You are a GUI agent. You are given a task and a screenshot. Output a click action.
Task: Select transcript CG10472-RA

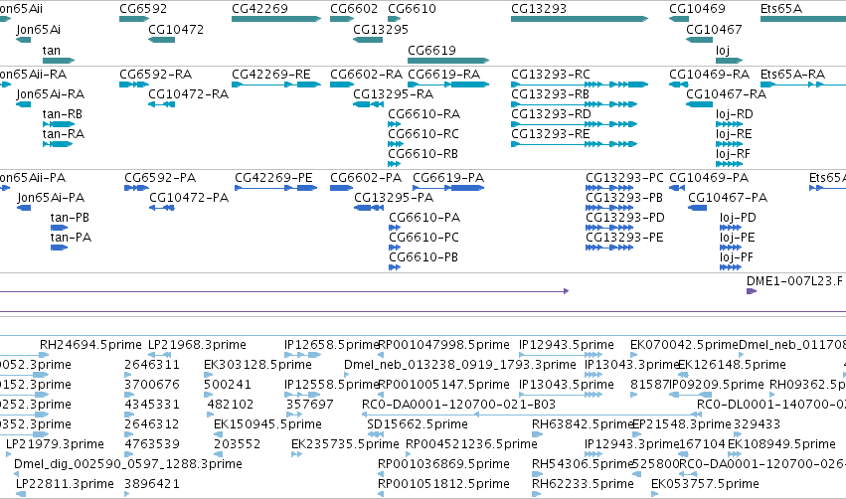[188, 94]
